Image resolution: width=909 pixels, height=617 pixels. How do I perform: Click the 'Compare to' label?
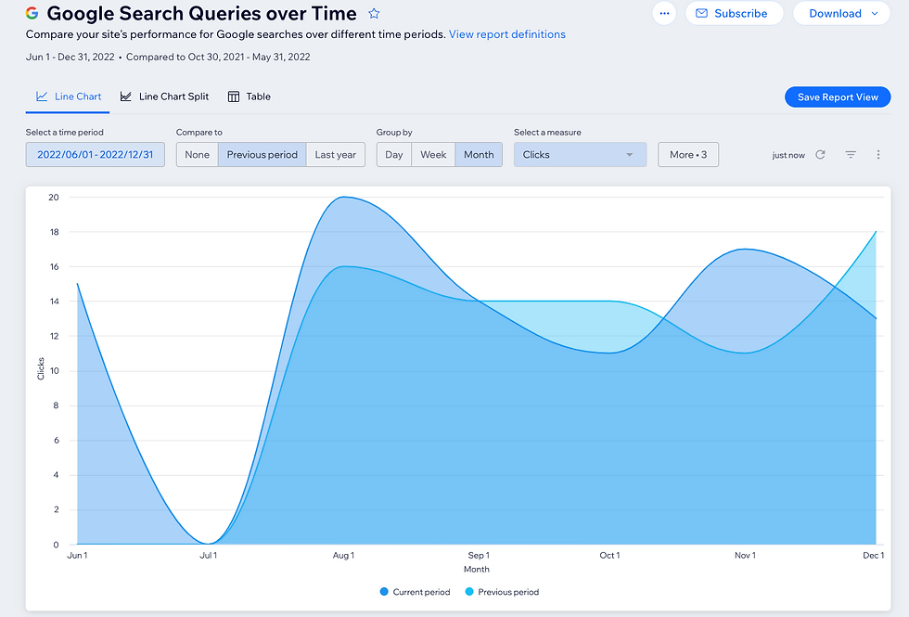[x=198, y=132]
